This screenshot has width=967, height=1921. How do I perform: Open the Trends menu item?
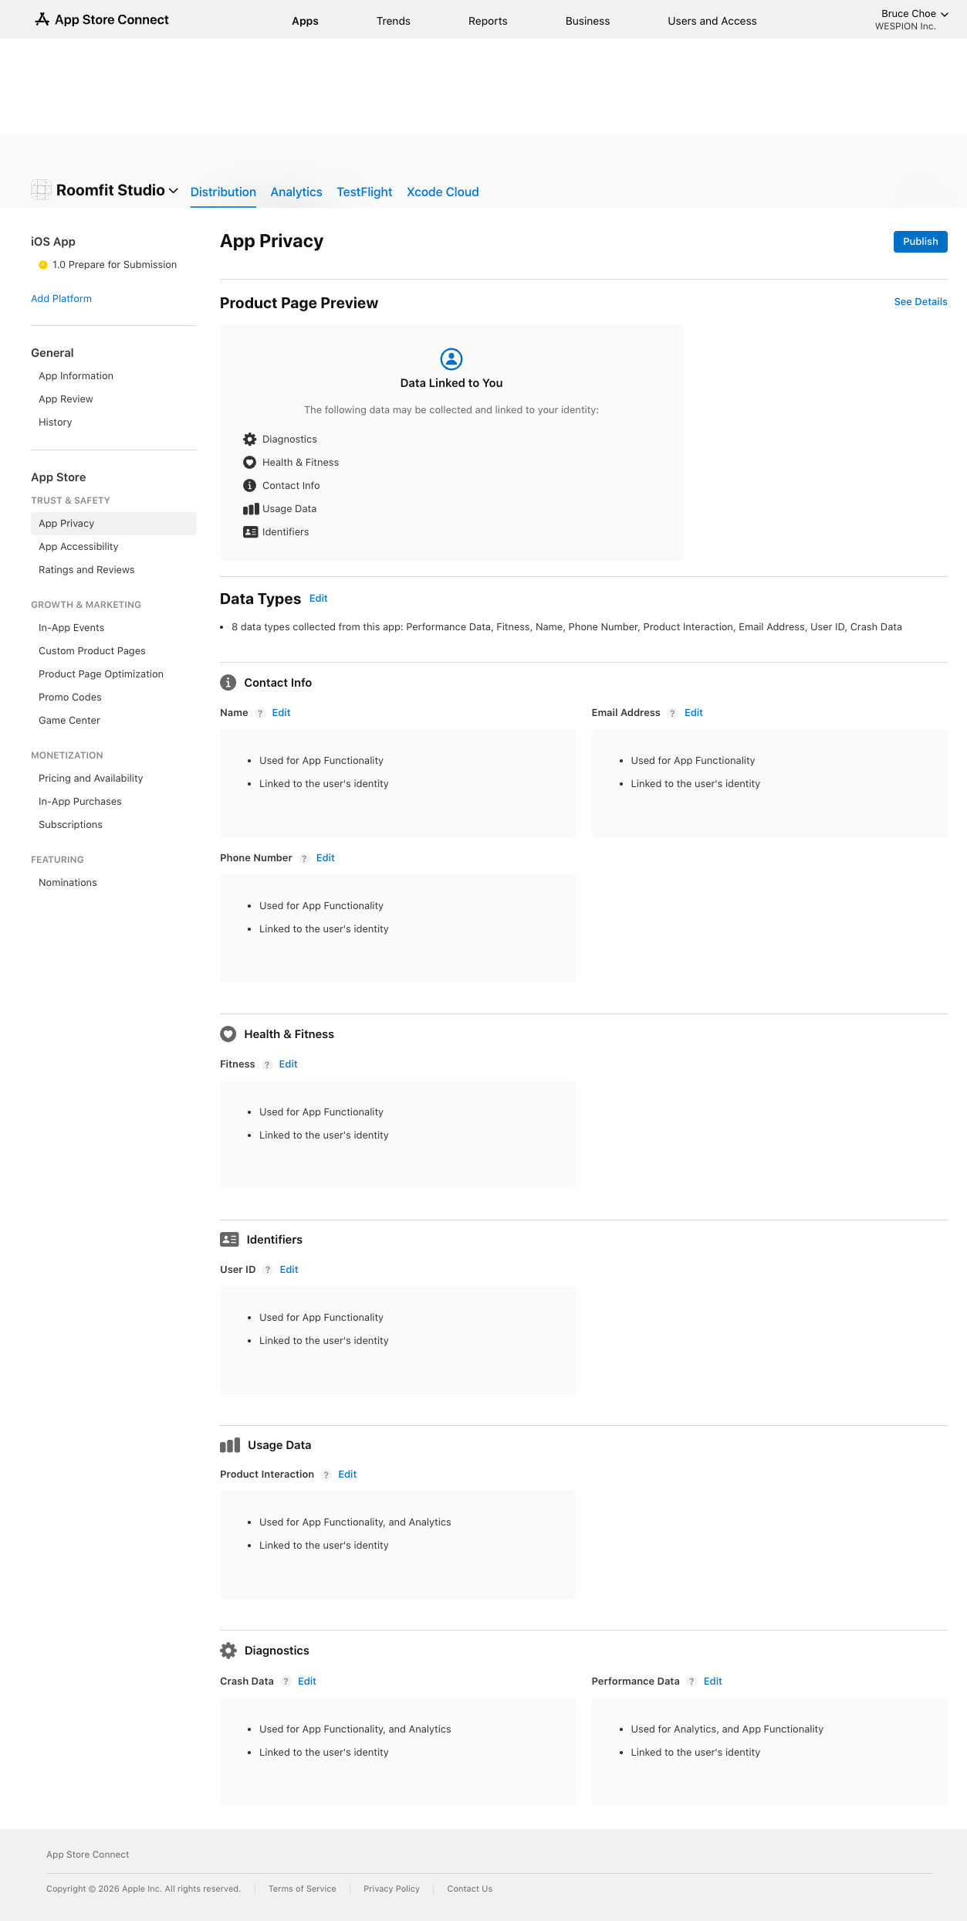click(x=394, y=21)
